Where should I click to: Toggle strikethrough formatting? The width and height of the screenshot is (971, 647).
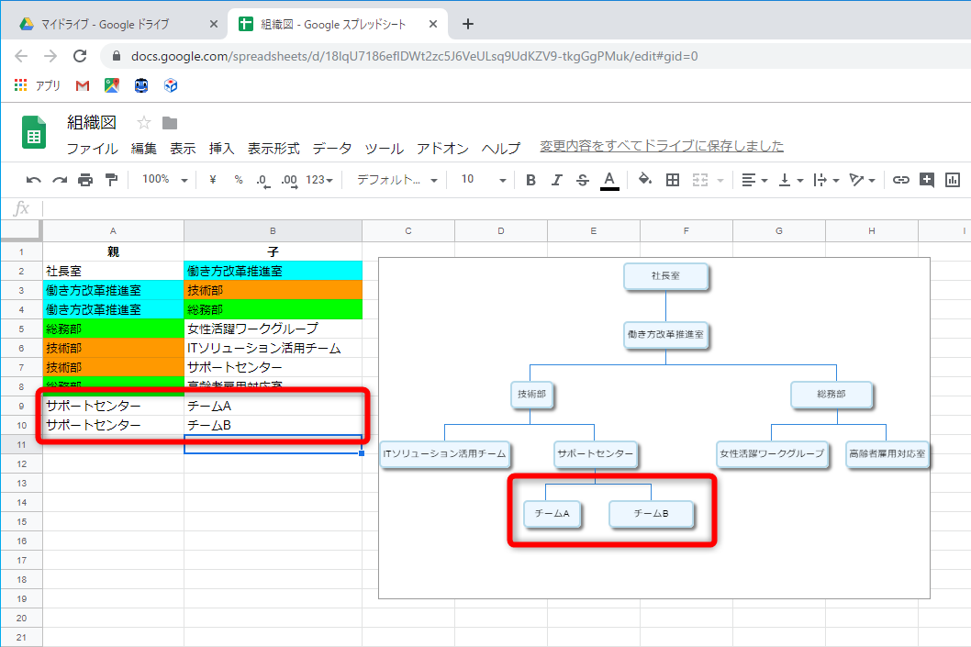coord(582,180)
